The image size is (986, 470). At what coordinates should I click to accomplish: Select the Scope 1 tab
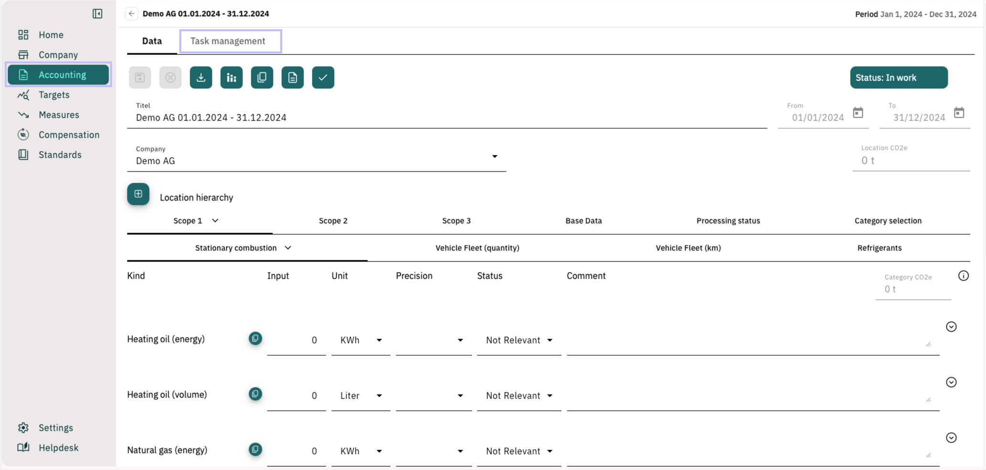(x=200, y=221)
